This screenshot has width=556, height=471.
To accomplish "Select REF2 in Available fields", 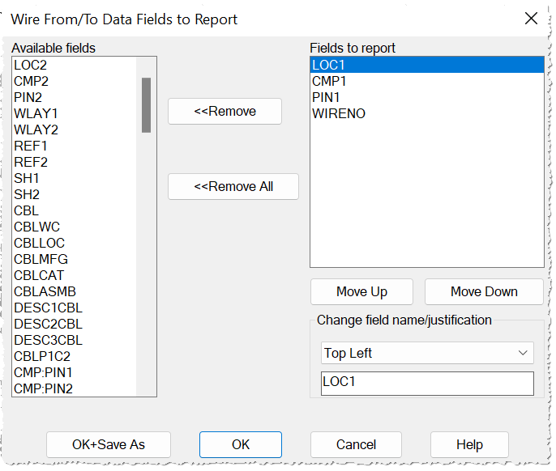I will tap(75, 162).
